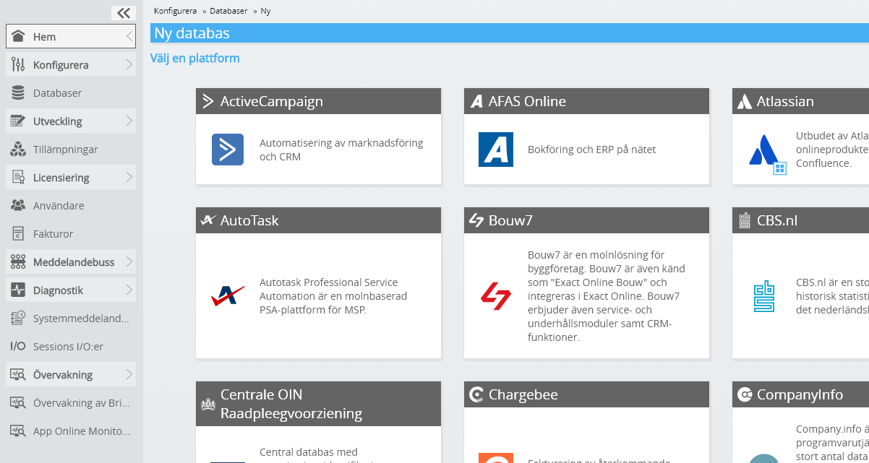
Task: Go to Databaser in the breadcrumb
Action: coord(228,11)
